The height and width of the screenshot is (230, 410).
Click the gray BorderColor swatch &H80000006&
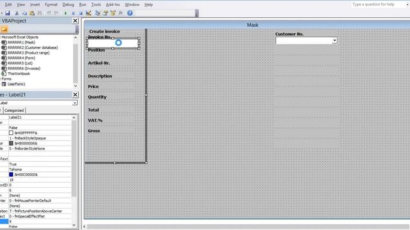point(11,143)
